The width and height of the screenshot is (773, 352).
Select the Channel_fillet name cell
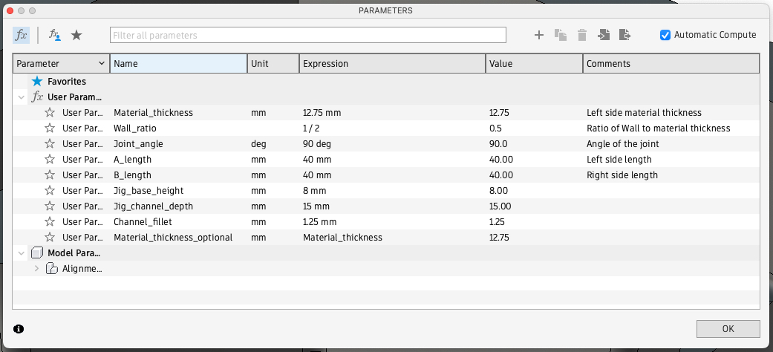click(x=178, y=222)
